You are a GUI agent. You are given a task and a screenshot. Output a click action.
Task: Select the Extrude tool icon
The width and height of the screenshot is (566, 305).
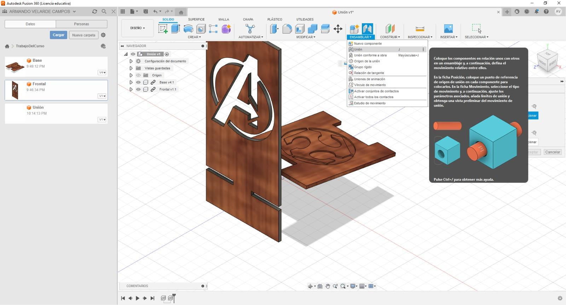(x=175, y=29)
